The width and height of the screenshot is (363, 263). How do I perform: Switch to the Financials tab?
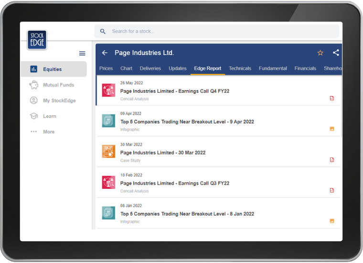point(305,68)
